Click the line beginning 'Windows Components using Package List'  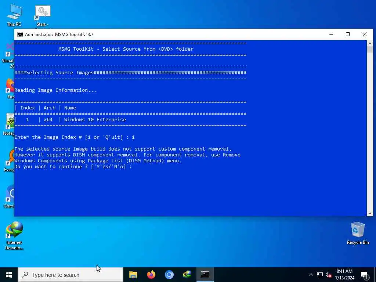[98, 161]
